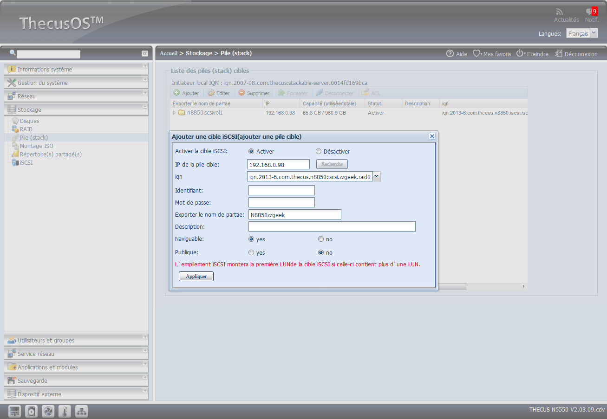Image resolution: width=607 pixels, height=419 pixels.
Task: Click the Description column header
Action: pos(420,103)
